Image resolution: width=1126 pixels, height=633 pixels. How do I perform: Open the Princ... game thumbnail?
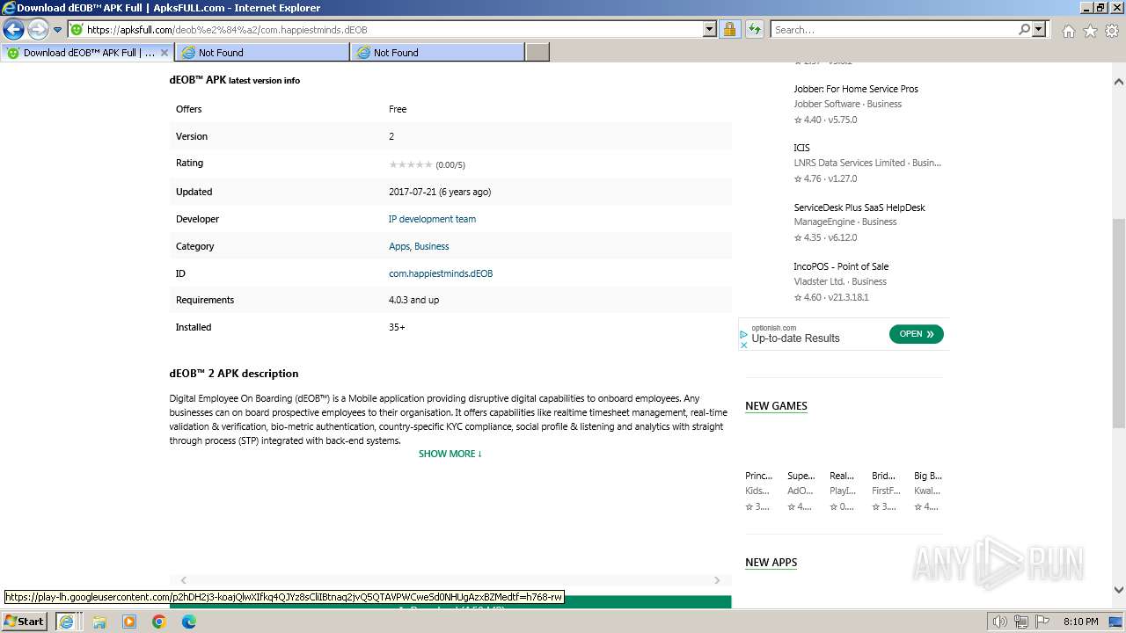click(x=758, y=476)
